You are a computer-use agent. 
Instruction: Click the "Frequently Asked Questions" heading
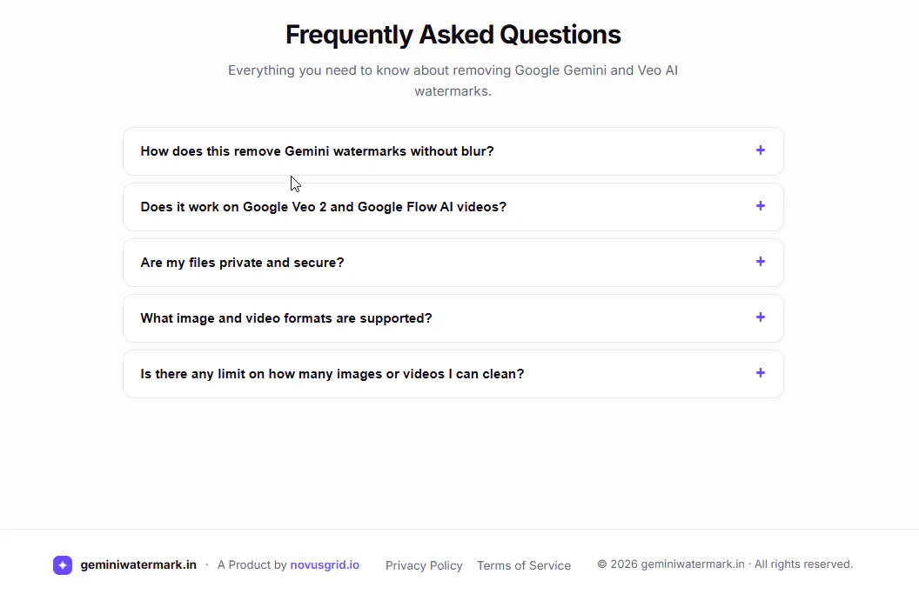(x=453, y=35)
